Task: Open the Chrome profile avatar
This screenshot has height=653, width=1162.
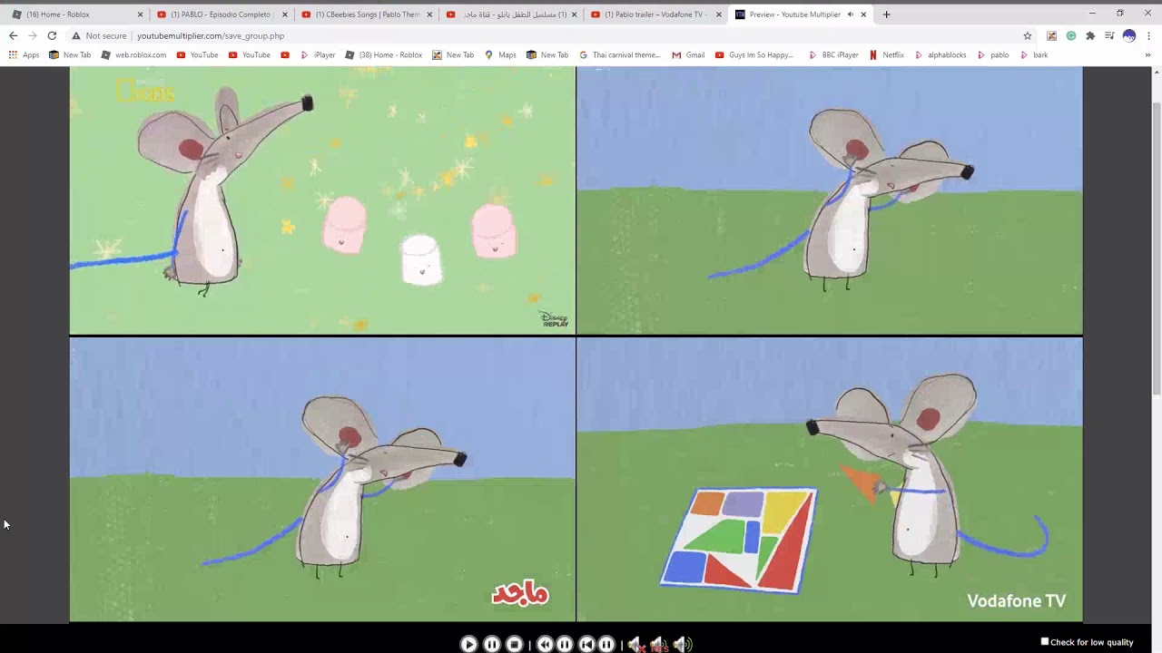Action: 1129,35
